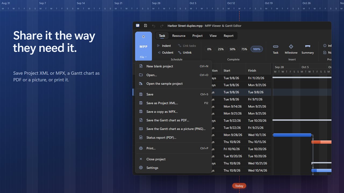Open Settings from the File menu

(x=173, y=168)
